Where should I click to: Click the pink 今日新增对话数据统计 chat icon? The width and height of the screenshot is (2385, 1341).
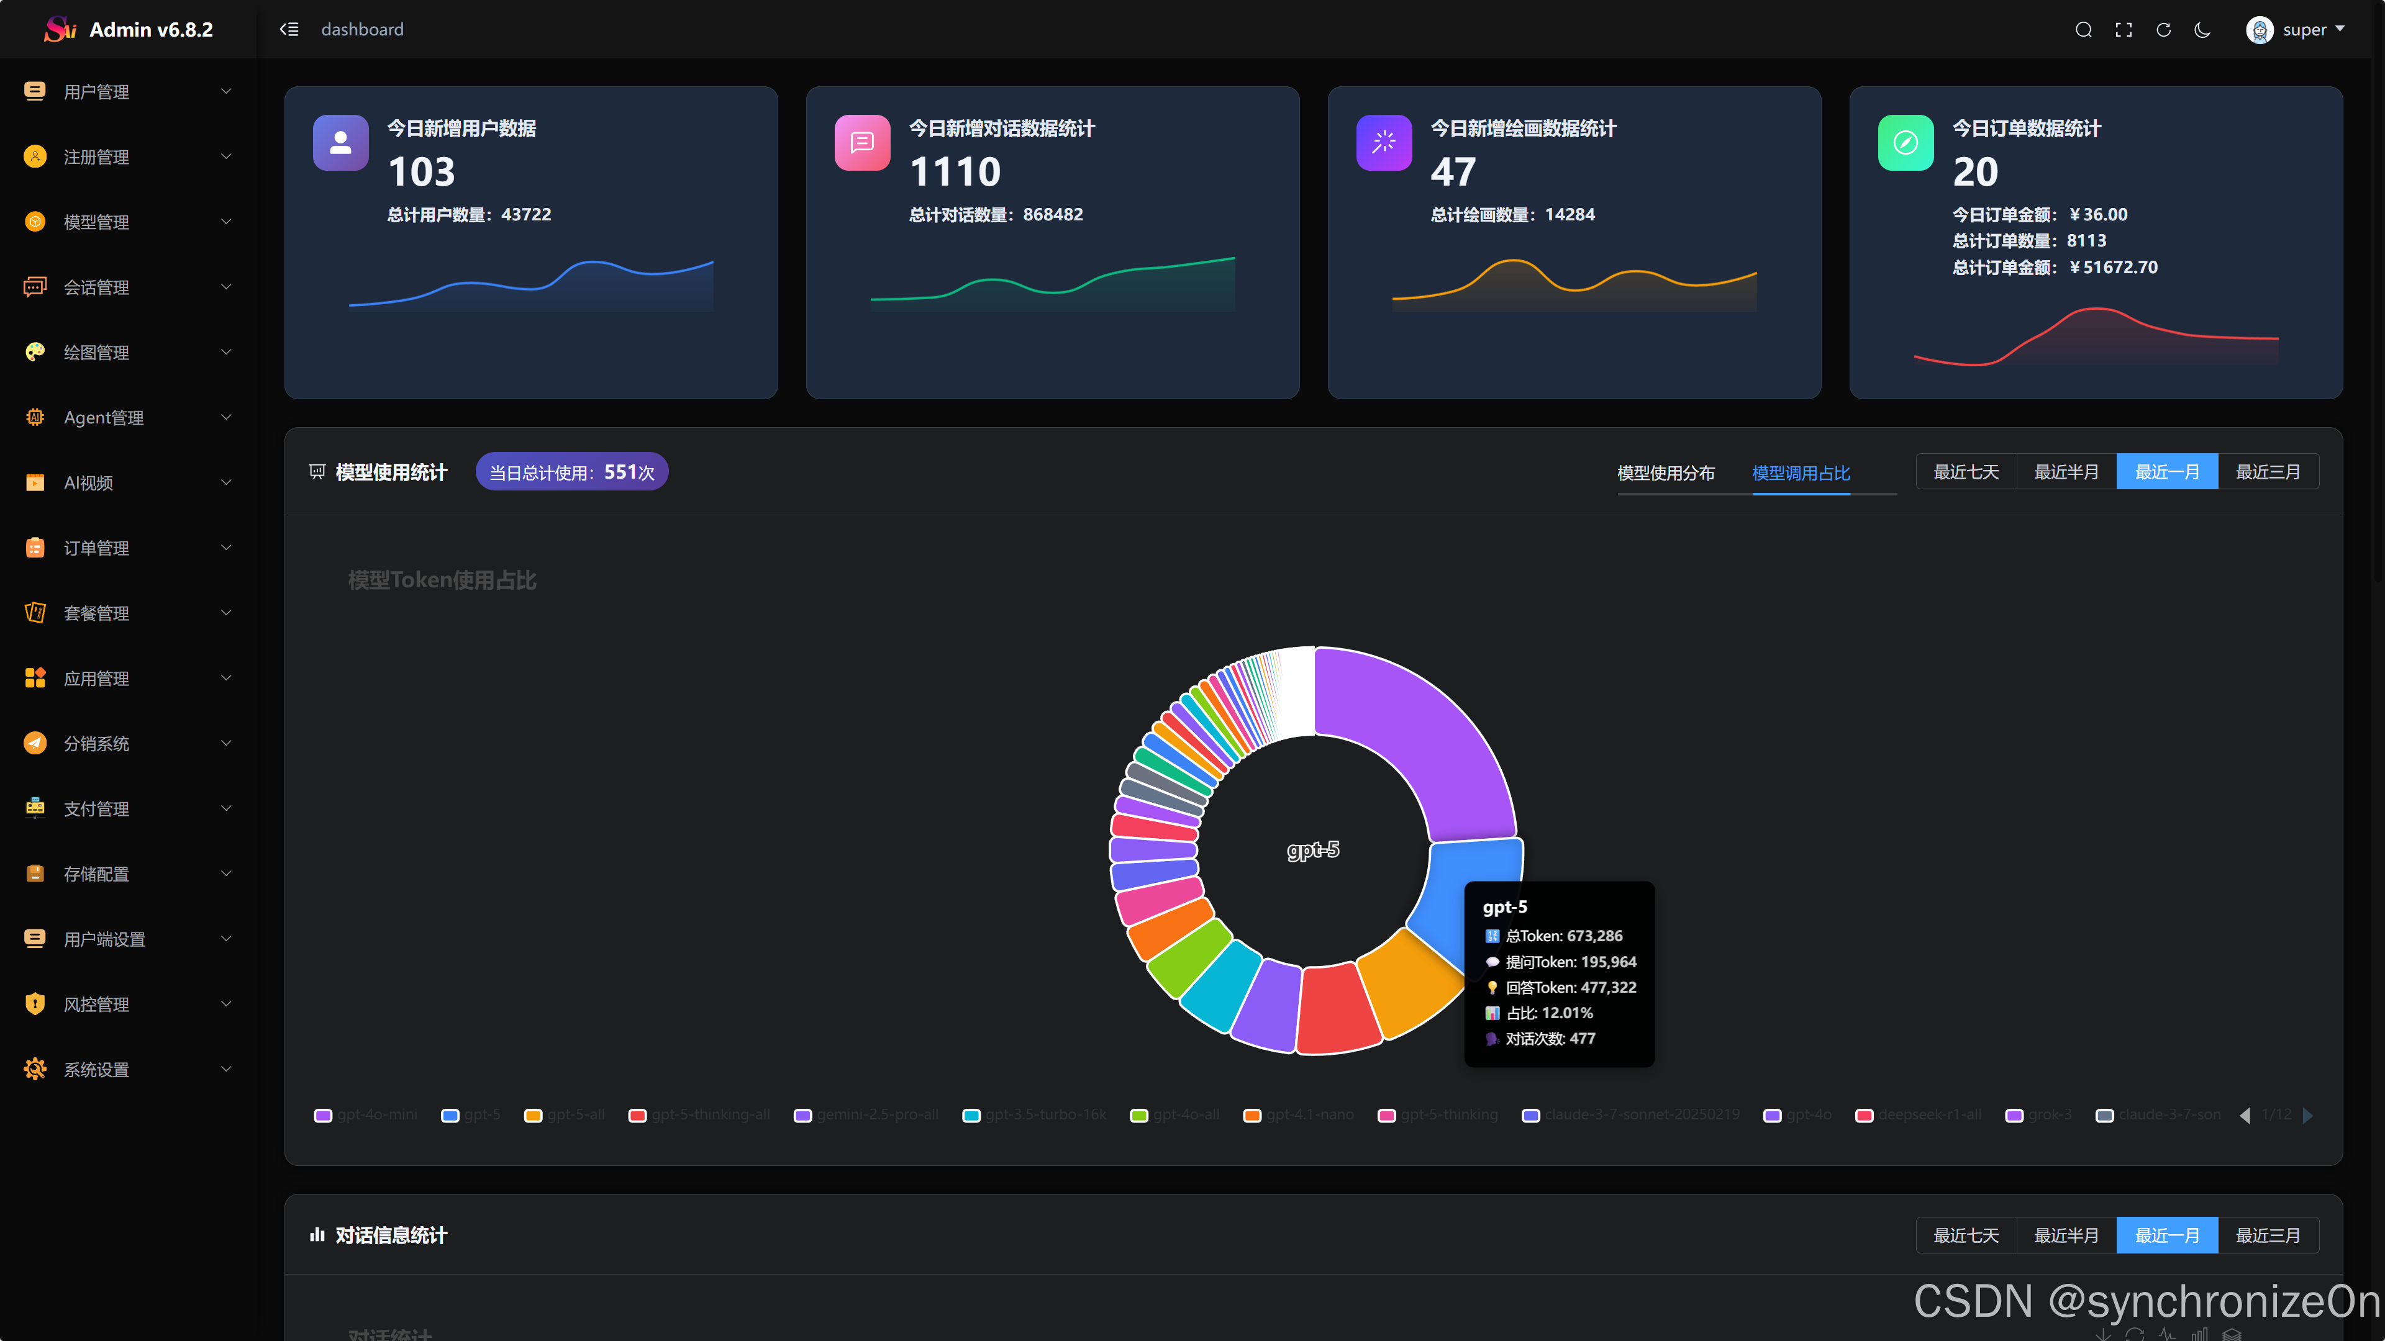[x=862, y=143]
